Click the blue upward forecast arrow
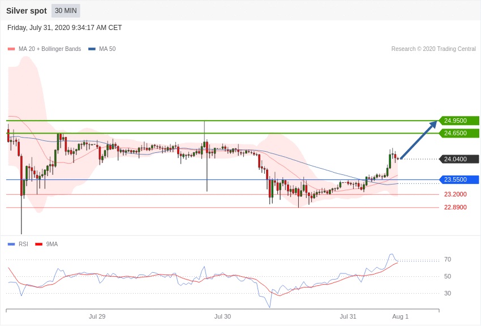The height and width of the screenshot is (326, 481). click(x=418, y=140)
